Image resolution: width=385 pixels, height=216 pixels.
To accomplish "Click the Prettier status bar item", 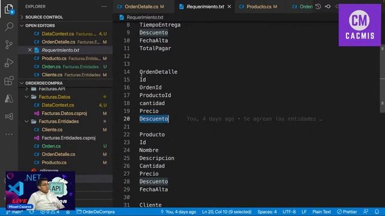I will (x=347, y=212).
